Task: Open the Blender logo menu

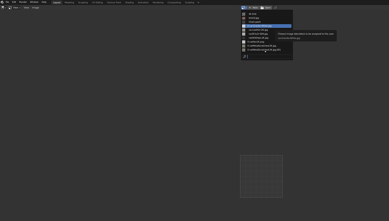Action: click(x=2, y=2)
